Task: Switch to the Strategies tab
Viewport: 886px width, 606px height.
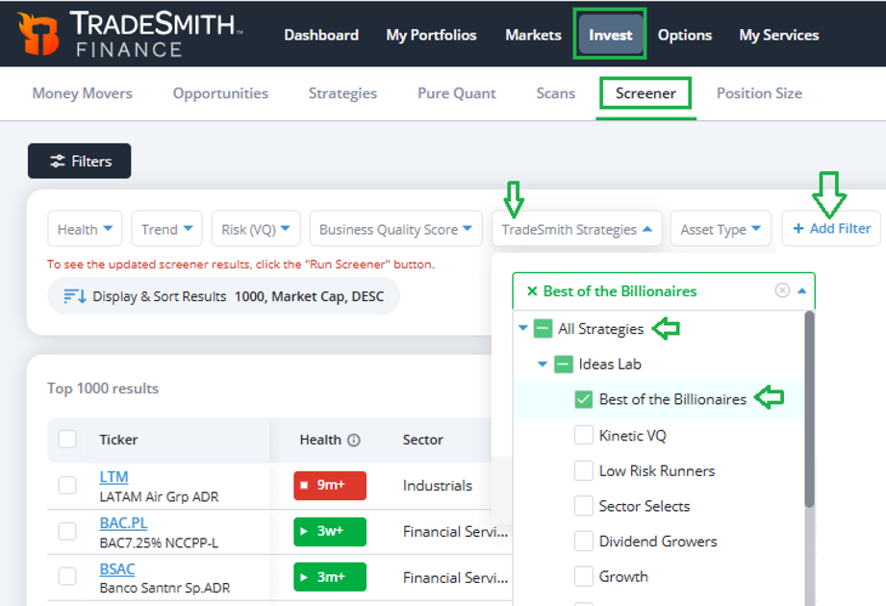Action: 342,93
